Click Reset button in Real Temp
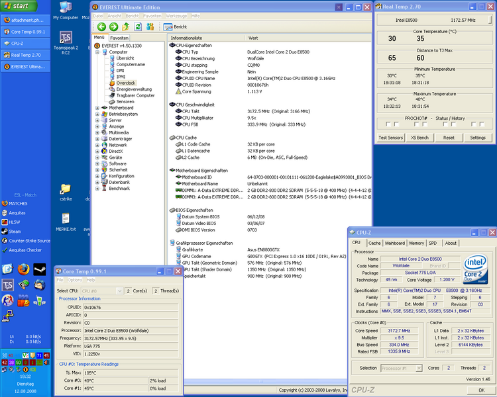This screenshot has height=397, width=497. tap(449, 138)
